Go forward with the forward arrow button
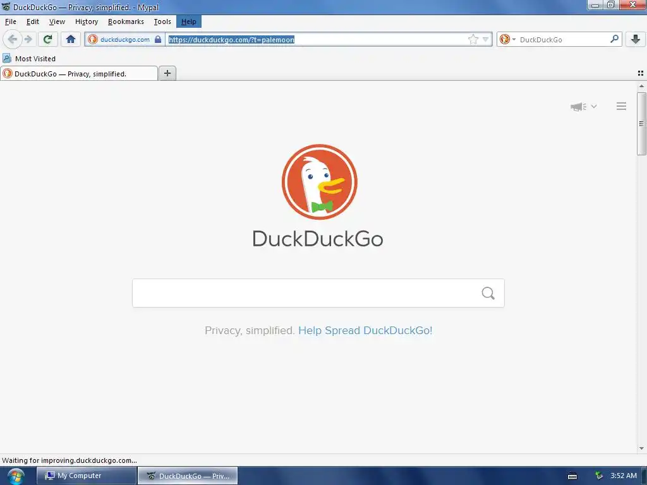The width and height of the screenshot is (647, 485). click(x=28, y=39)
